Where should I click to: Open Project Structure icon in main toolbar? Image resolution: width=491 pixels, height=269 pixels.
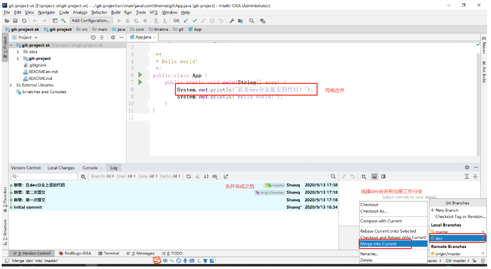pos(241,21)
